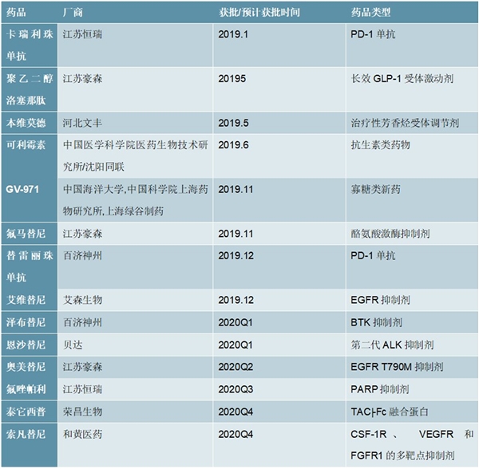Select the 替雷丽珠单抗 drug cell

30,266
